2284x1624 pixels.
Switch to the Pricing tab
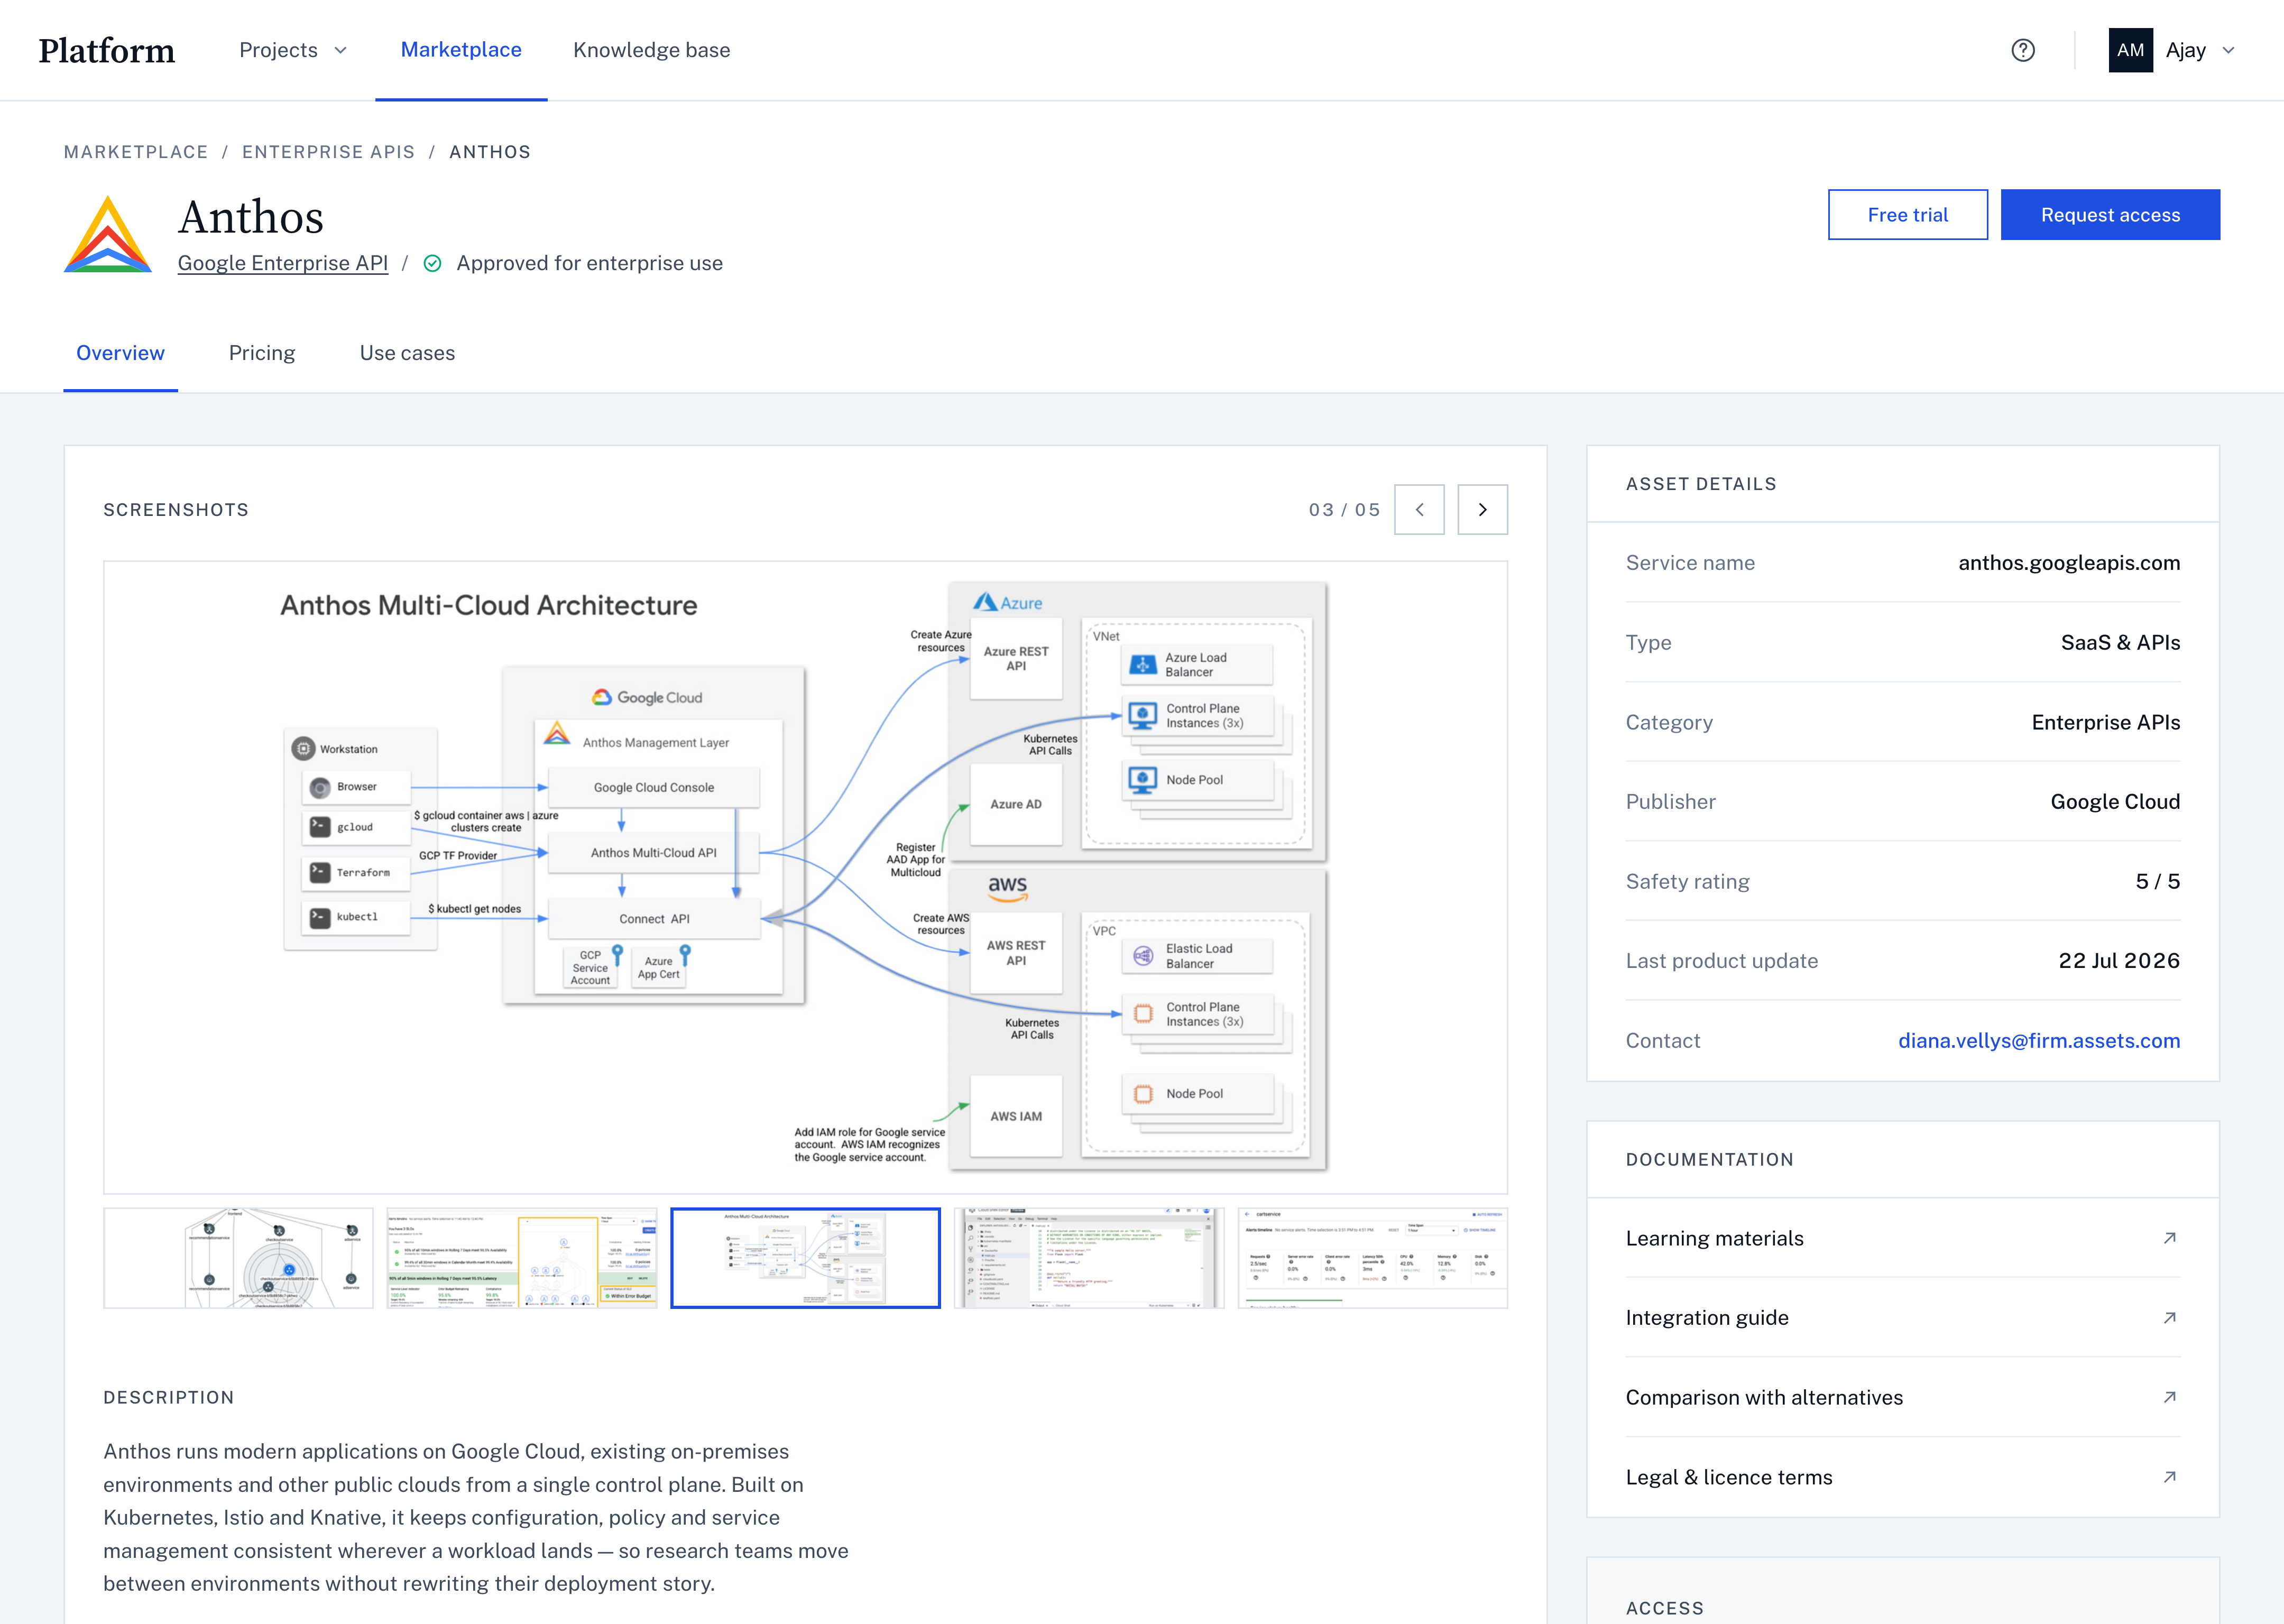[x=262, y=353]
